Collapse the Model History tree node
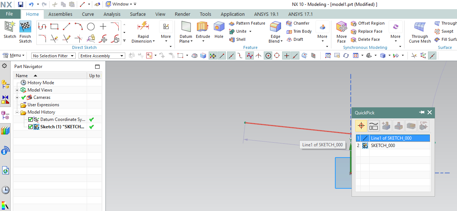457x211 pixels. coord(17,112)
